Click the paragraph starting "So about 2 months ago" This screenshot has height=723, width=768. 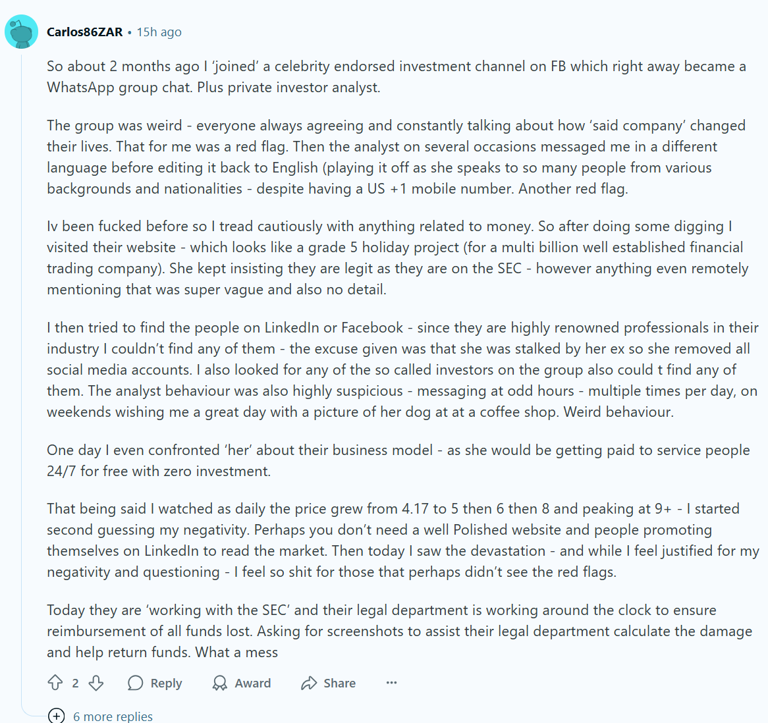click(396, 76)
